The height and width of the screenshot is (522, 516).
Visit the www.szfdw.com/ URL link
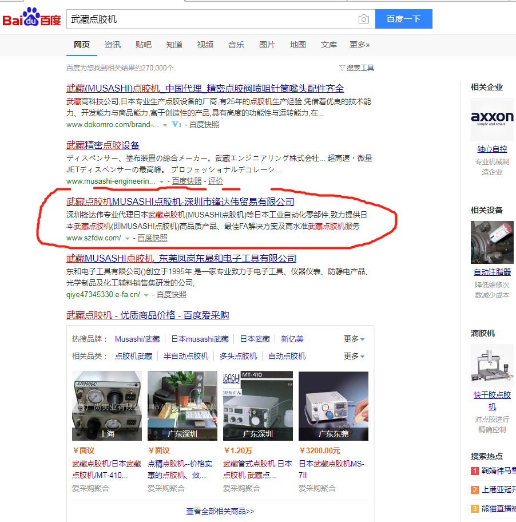[x=93, y=238]
